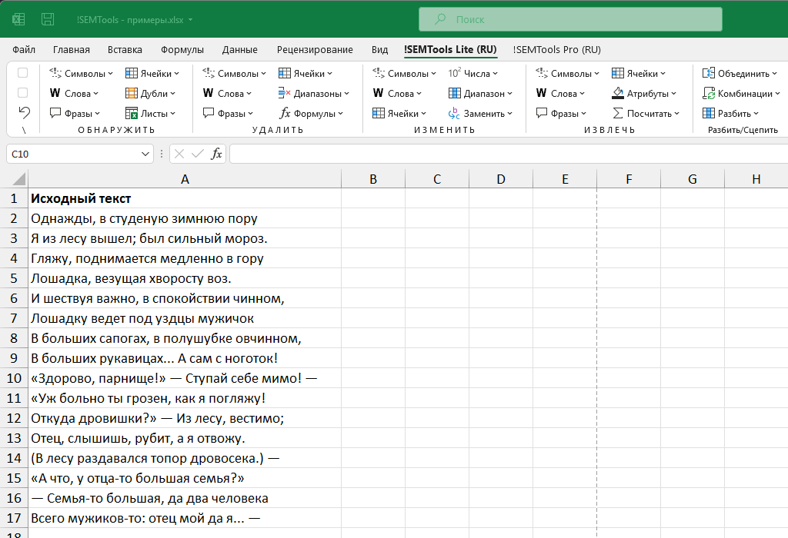788x538 pixels.
Task: Open Слова dropdown in ОБНАРУЖИТЬ group
Action: pos(74,93)
